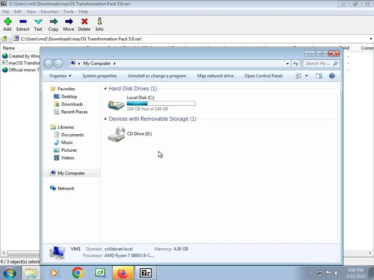Open Recent Places in navigation pane
Viewport: 374px width, 280px height.
tap(75, 112)
